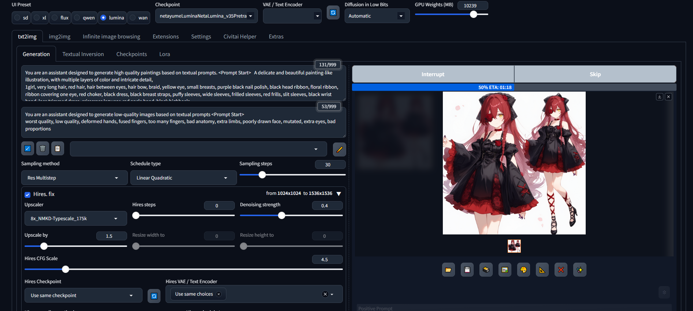This screenshot has width=693, height=311.
Task: Click the trash can clear prompt icon
Action: click(42, 148)
